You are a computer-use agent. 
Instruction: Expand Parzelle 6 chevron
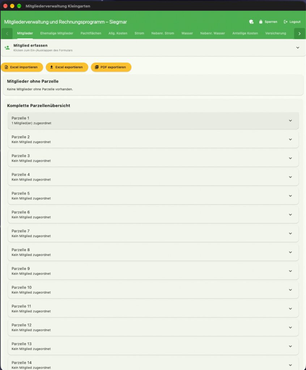click(290, 215)
